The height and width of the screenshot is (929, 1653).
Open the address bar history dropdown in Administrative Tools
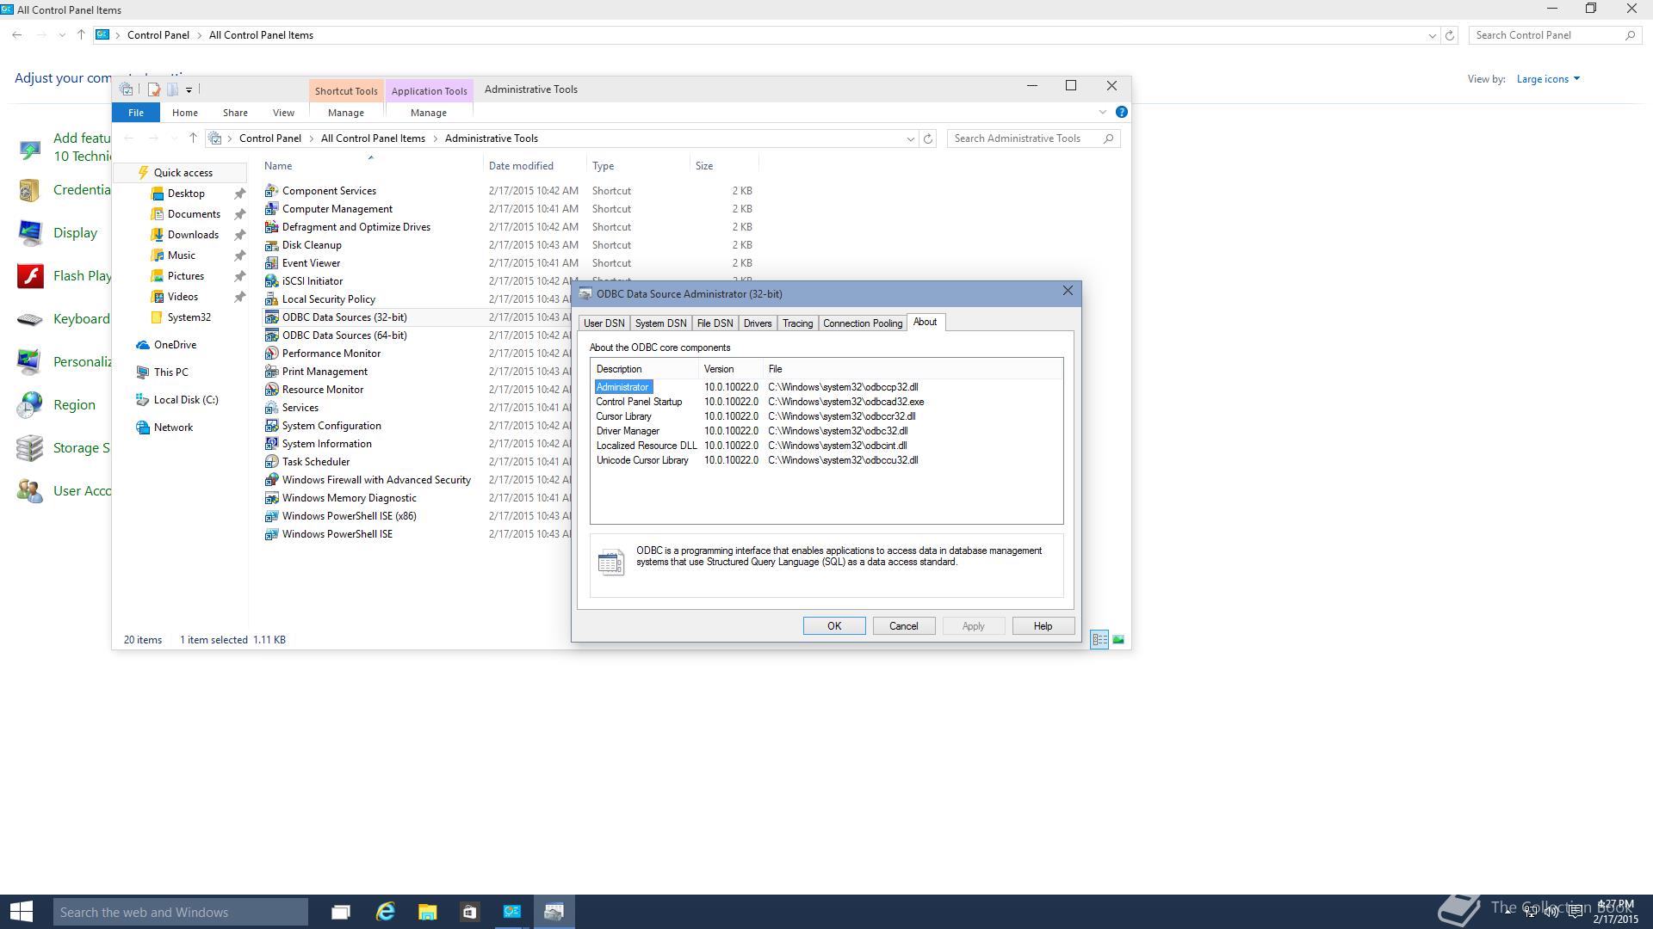(x=910, y=138)
